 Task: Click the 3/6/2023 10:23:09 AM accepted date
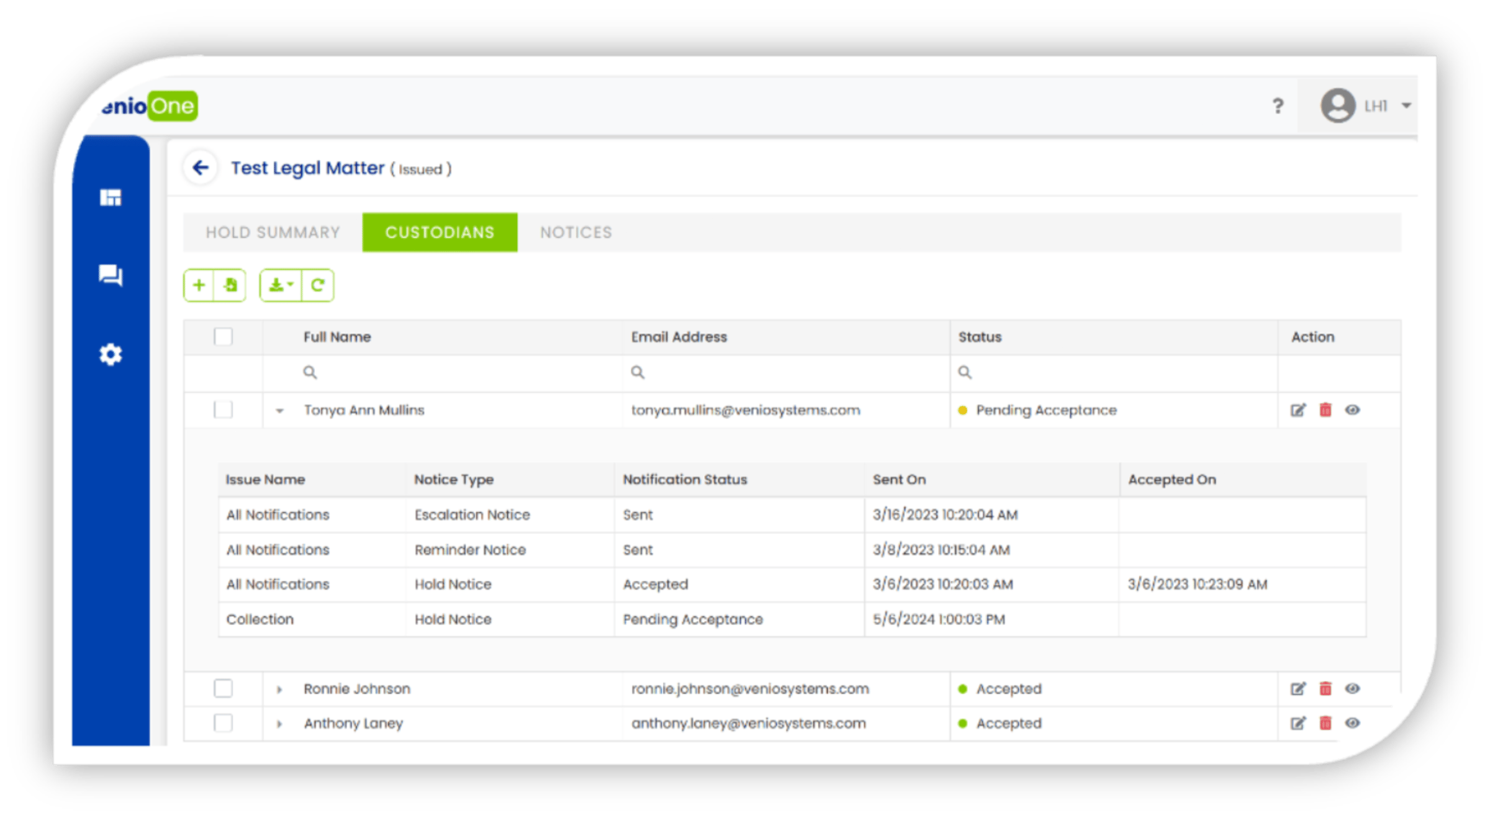[1197, 585]
